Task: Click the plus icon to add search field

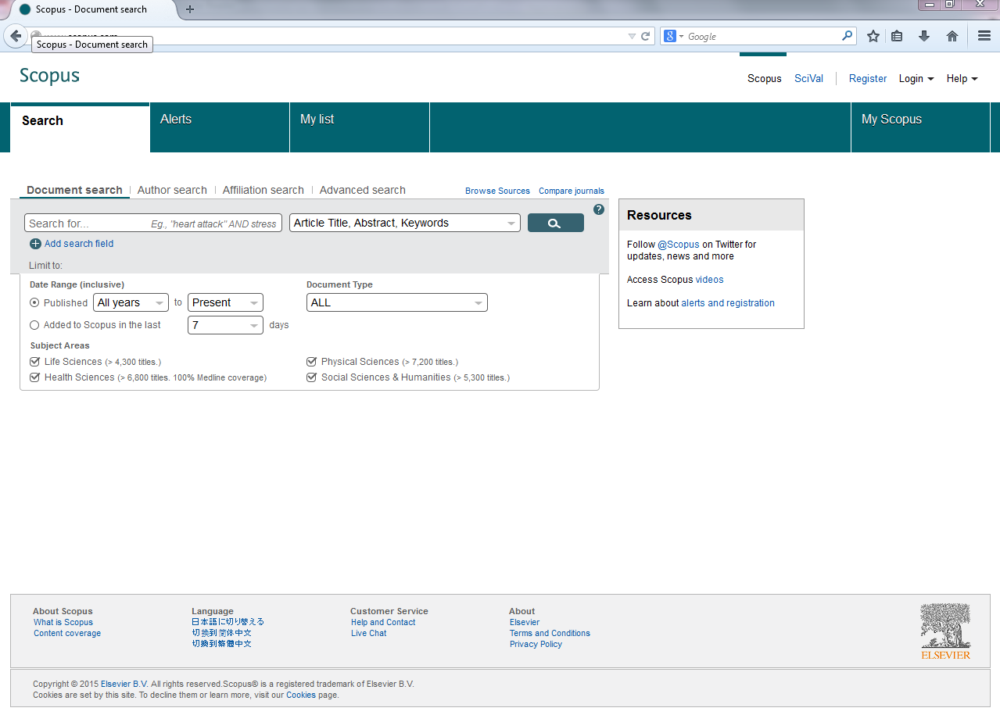Action: point(35,244)
